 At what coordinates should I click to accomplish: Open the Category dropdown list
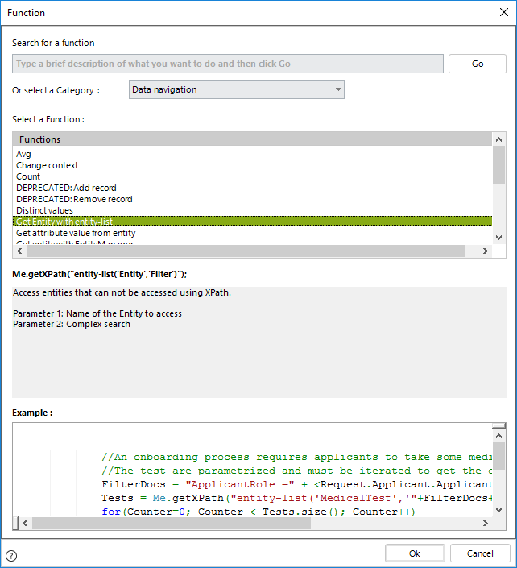(236, 89)
